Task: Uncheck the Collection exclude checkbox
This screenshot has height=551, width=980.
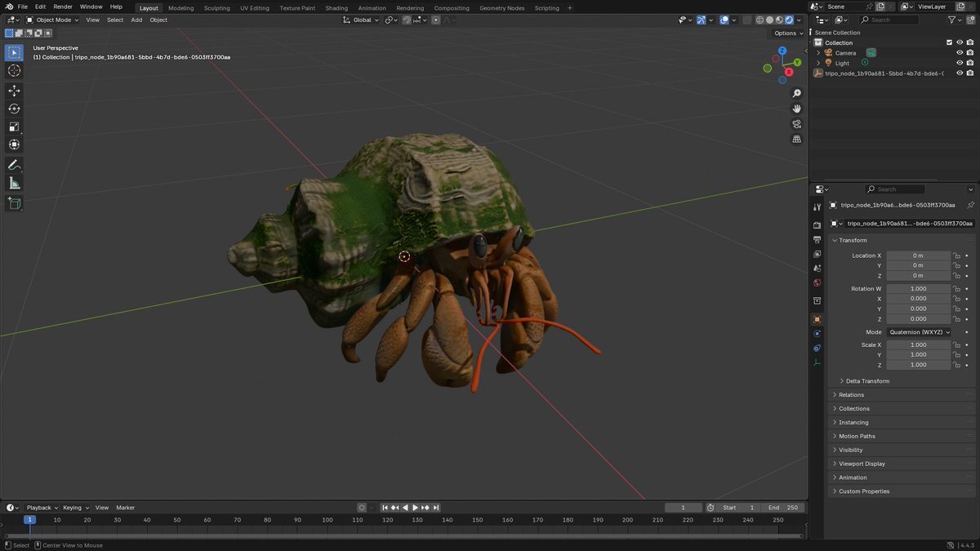Action: tap(949, 42)
